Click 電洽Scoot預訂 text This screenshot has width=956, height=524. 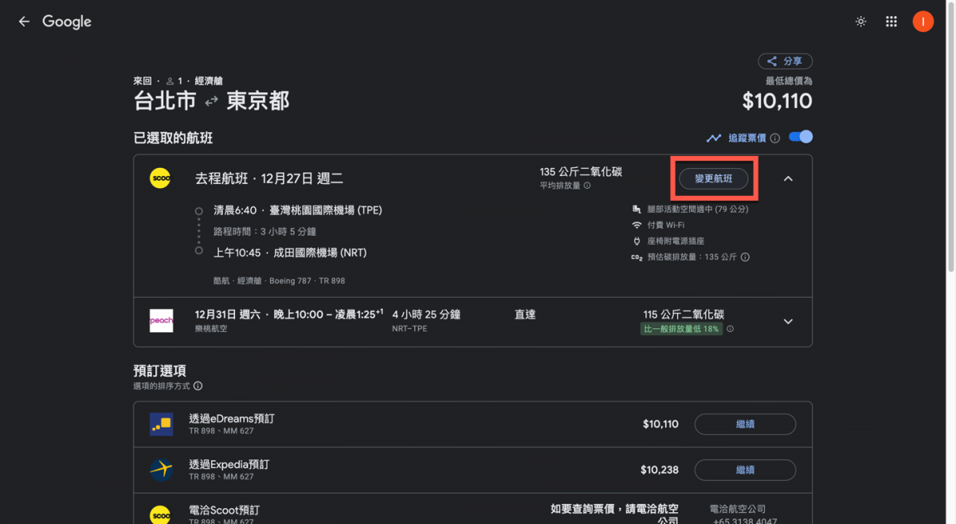(224, 510)
